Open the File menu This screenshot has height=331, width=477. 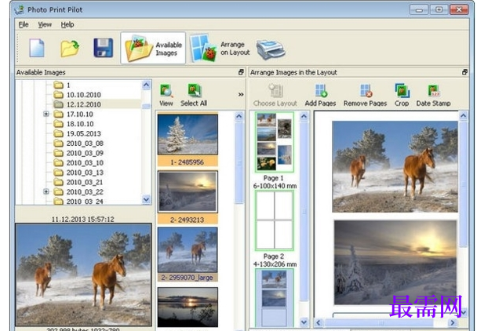pyautogui.click(x=23, y=24)
